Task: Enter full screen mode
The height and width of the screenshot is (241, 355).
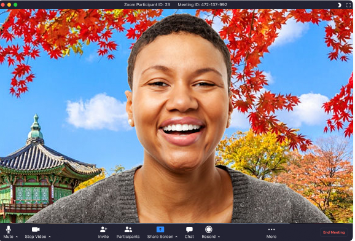Action: click(x=348, y=5)
